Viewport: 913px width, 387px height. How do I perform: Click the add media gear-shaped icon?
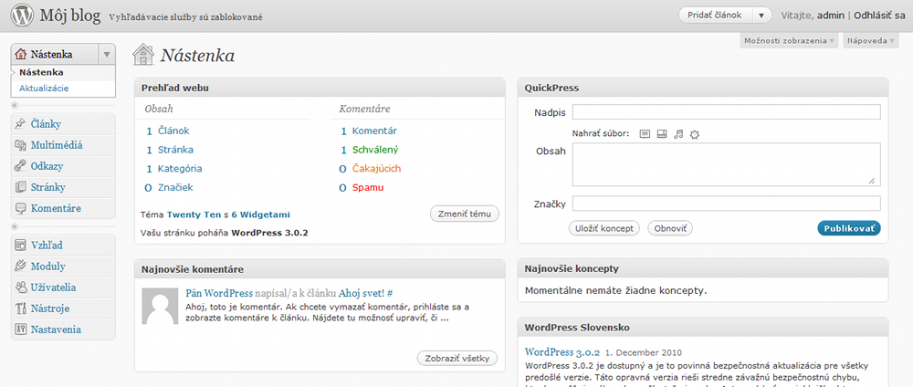(694, 134)
